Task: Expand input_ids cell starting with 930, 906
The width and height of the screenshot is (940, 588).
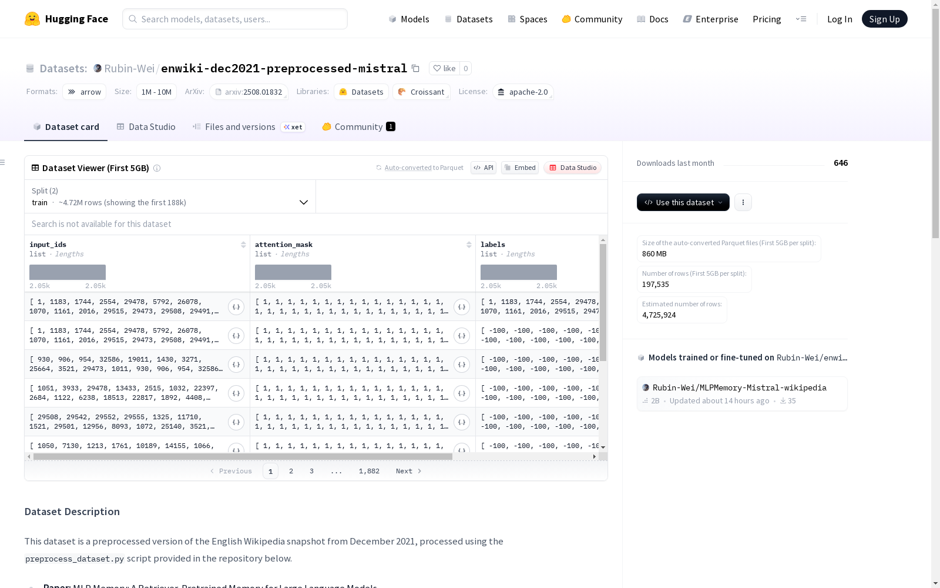Action: (236, 365)
